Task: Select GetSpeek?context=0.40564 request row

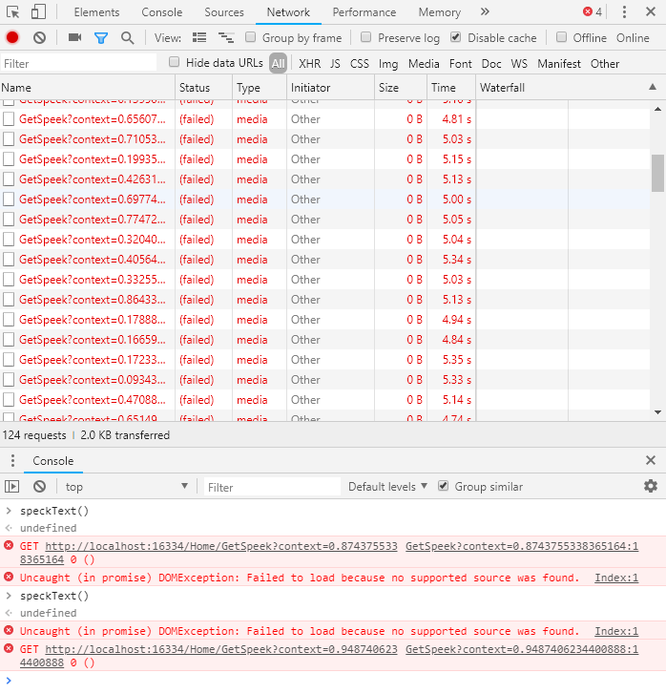Action: 325,260
